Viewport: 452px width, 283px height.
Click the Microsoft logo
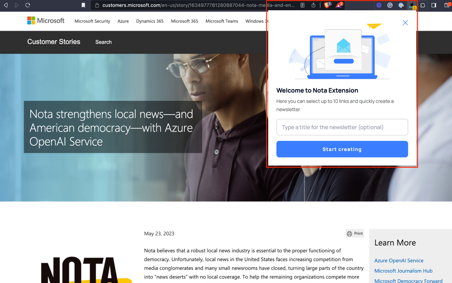pyautogui.click(x=46, y=21)
